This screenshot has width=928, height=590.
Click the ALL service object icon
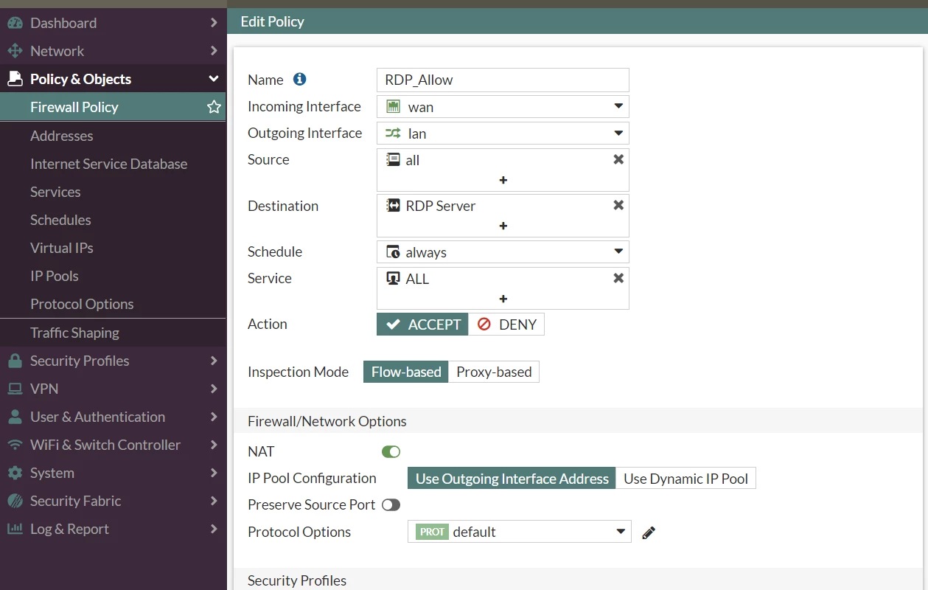coord(393,279)
